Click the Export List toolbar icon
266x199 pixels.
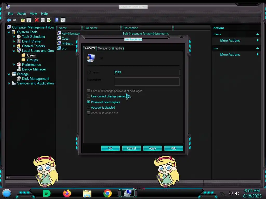(x=49, y=20)
